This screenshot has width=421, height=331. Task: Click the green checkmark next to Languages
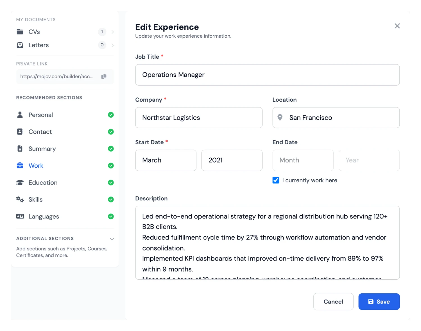tap(111, 216)
